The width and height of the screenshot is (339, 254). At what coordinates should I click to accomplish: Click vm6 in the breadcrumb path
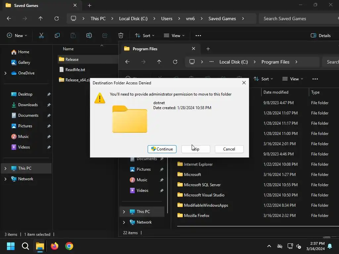(190, 19)
